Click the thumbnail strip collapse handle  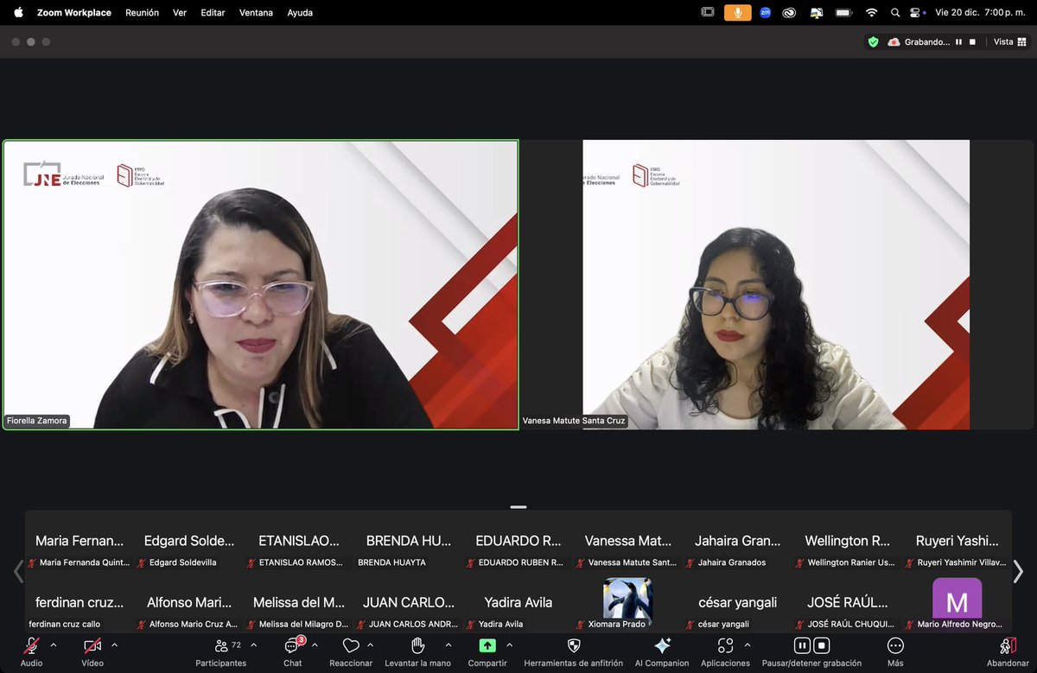pyautogui.click(x=518, y=507)
